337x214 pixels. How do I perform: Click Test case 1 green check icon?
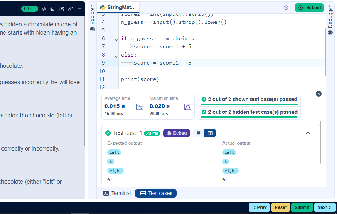click(108, 133)
